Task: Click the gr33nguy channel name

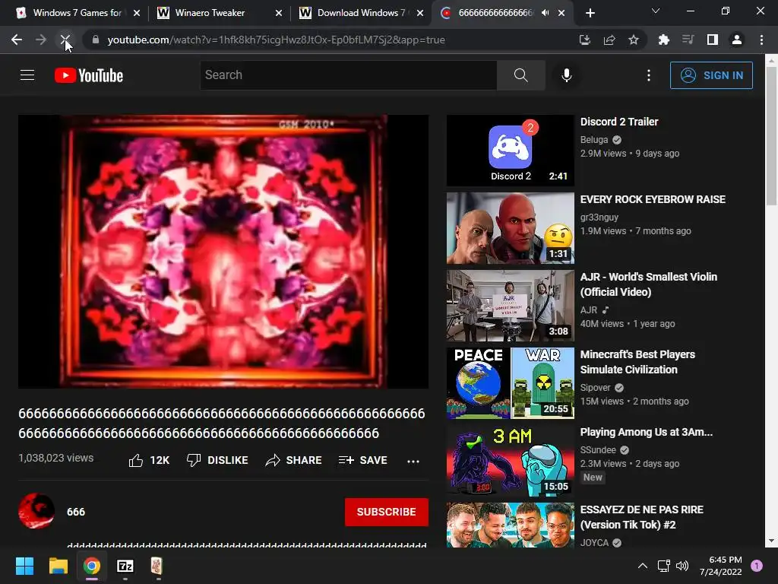Action: 599,217
